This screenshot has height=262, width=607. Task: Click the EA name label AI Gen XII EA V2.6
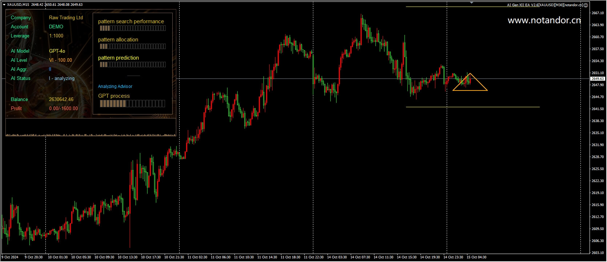point(523,5)
